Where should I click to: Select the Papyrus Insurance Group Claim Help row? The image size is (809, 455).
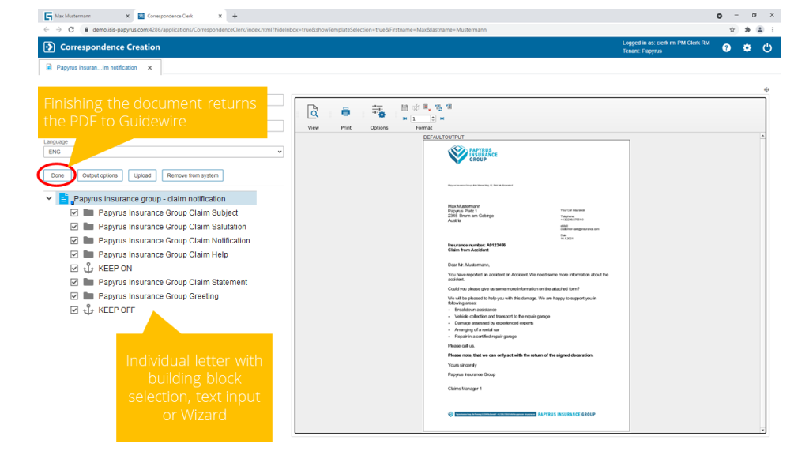click(163, 254)
